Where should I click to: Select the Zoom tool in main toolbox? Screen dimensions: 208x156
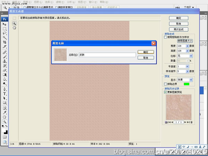[x=5, y=122]
